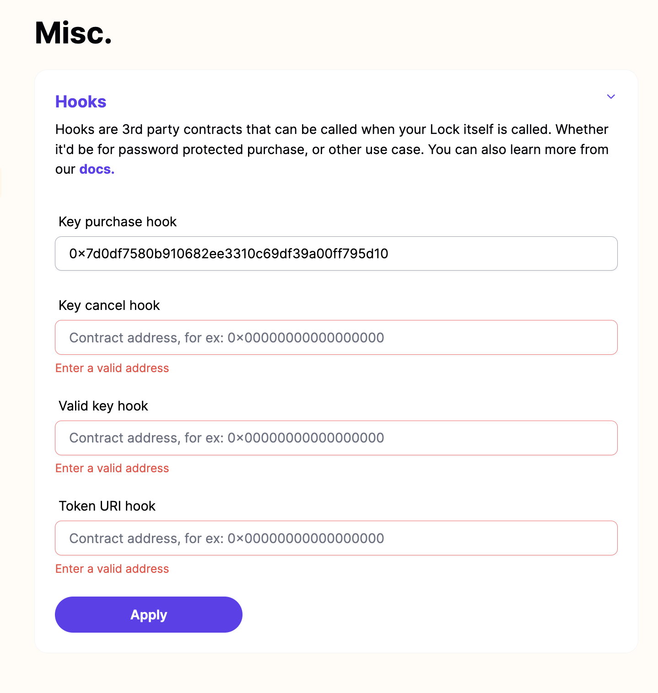Click the Valid key hook error message
658x693 pixels.
[112, 468]
